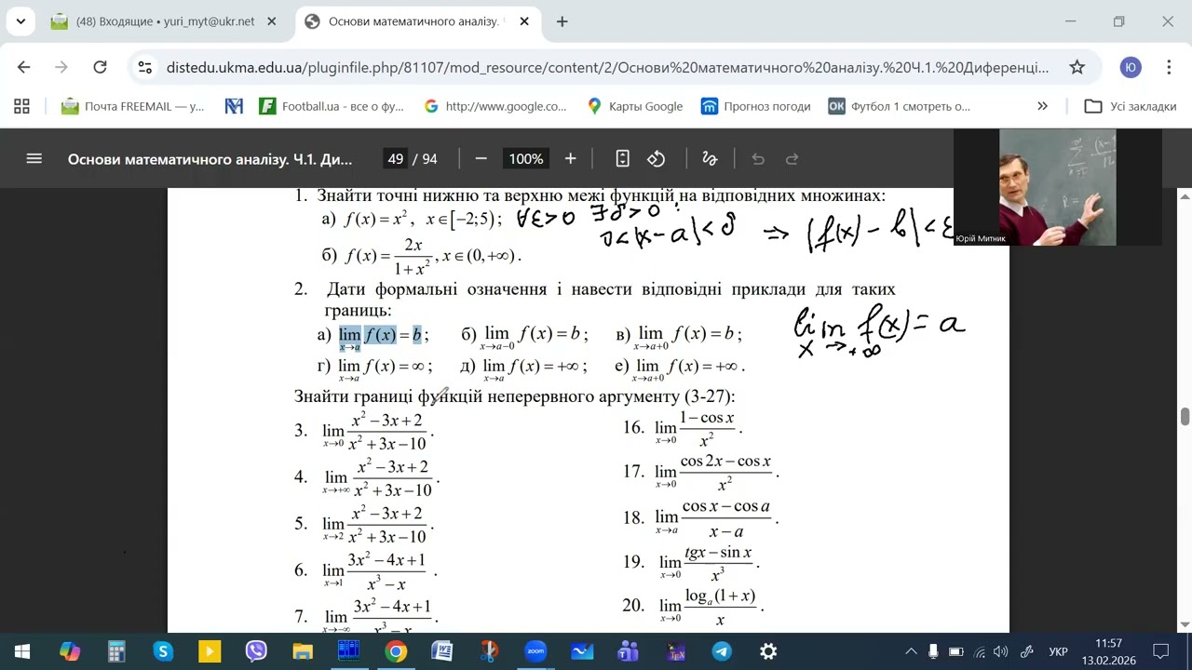Open the Football.ua bookmark
This screenshot has height=670, width=1192.
point(332,106)
